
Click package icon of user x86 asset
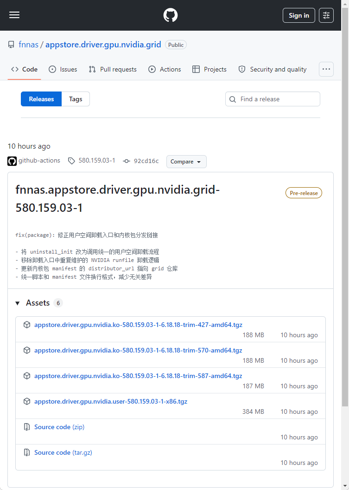coord(27,401)
